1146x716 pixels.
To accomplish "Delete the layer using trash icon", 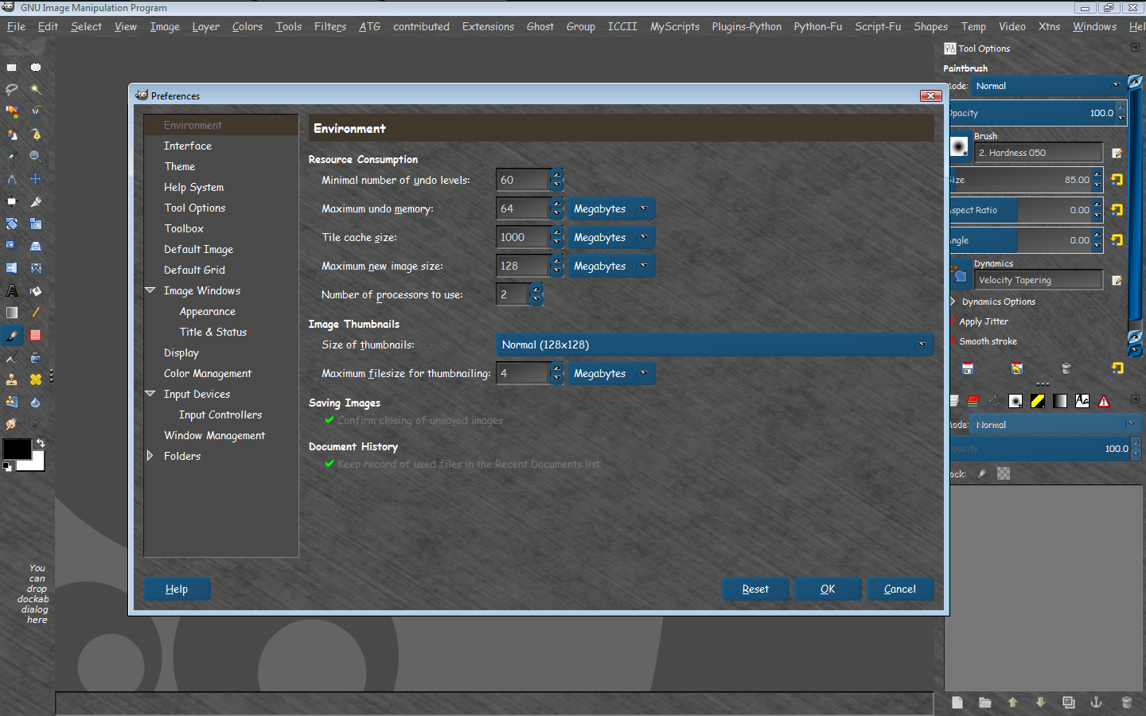I will 1126,702.
